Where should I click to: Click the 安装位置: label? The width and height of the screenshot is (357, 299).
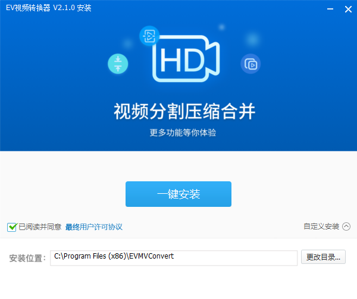27,259
